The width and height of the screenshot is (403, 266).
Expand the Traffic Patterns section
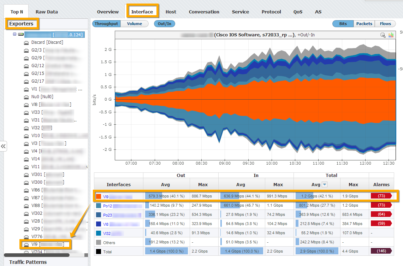[x=28, y=262]
